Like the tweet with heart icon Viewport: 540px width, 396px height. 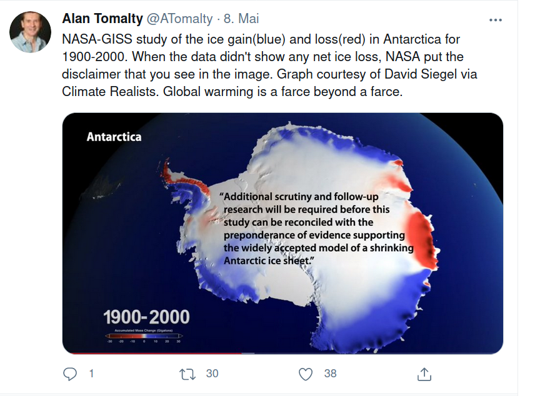click(x=306, y=374)
